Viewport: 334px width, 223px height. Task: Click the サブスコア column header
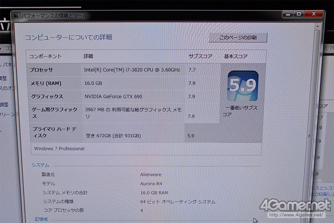point(201,56)
